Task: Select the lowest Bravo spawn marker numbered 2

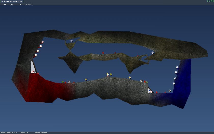Action: 174,83
